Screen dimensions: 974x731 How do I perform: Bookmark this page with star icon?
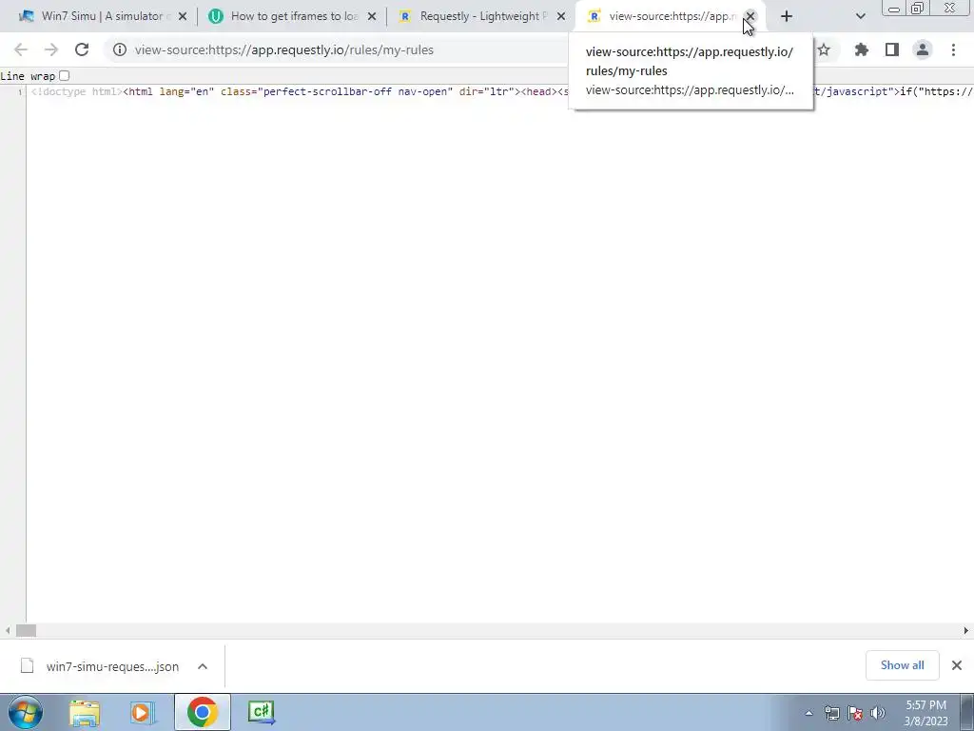tap(824, 49)
